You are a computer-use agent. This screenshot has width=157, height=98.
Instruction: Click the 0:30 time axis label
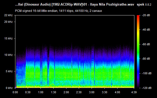tap(28, 92)
